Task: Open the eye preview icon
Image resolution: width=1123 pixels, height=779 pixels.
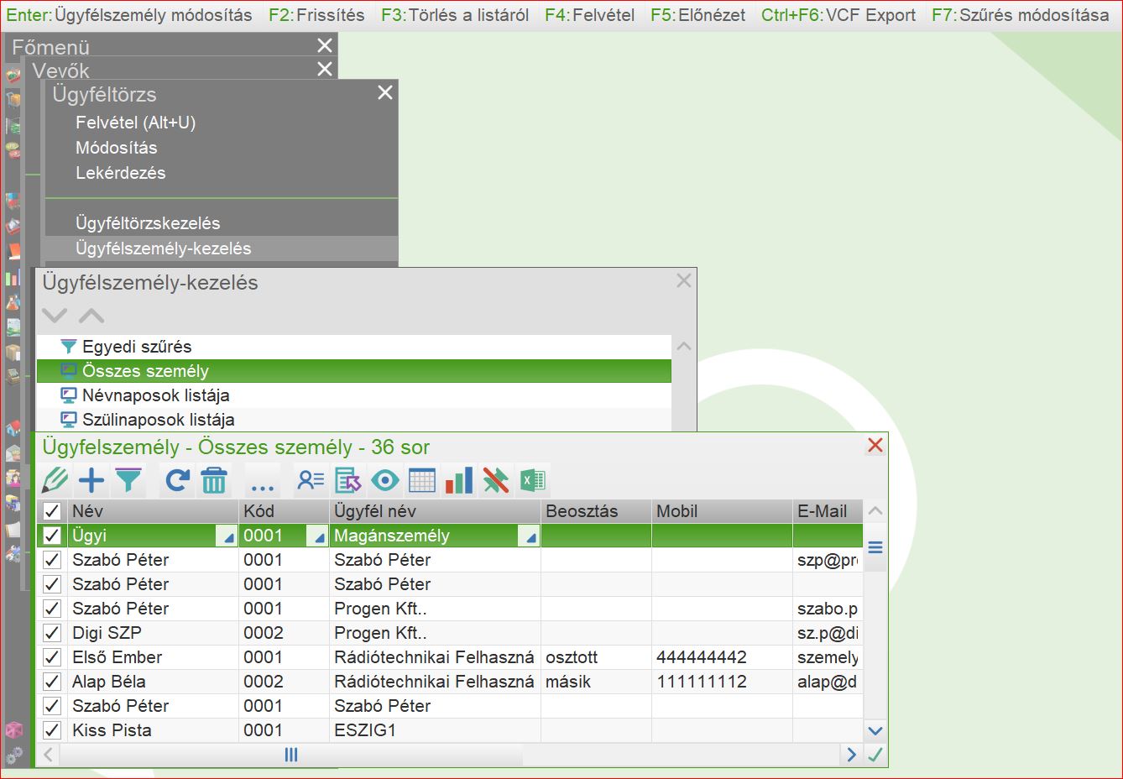Action: [384, 480]
